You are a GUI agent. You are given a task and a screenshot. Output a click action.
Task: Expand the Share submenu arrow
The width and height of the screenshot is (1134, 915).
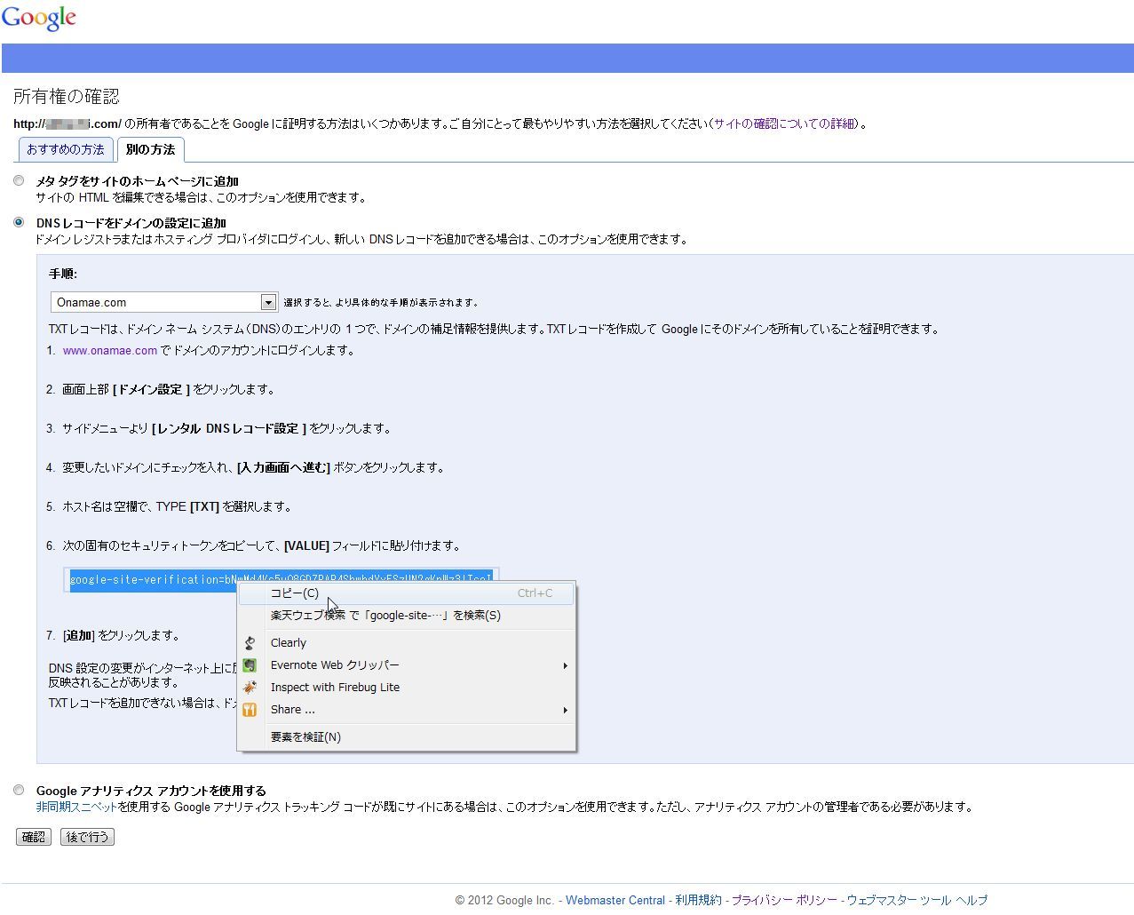(x=565, y=710)
